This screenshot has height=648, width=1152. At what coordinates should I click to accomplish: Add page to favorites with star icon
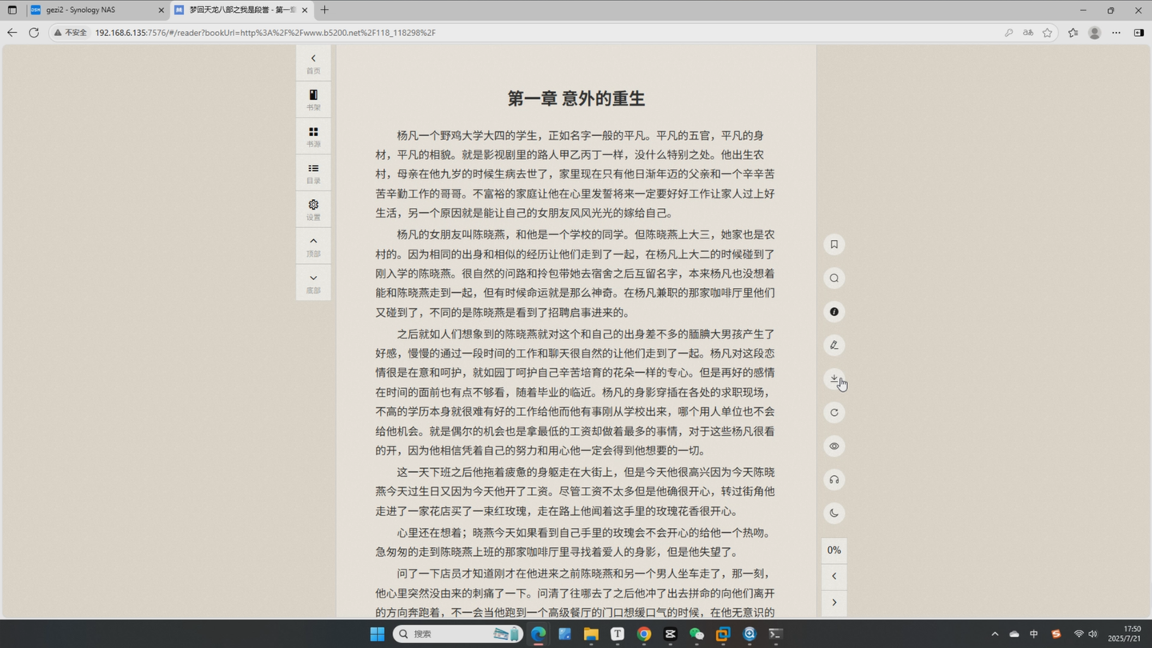point(1047,33)
